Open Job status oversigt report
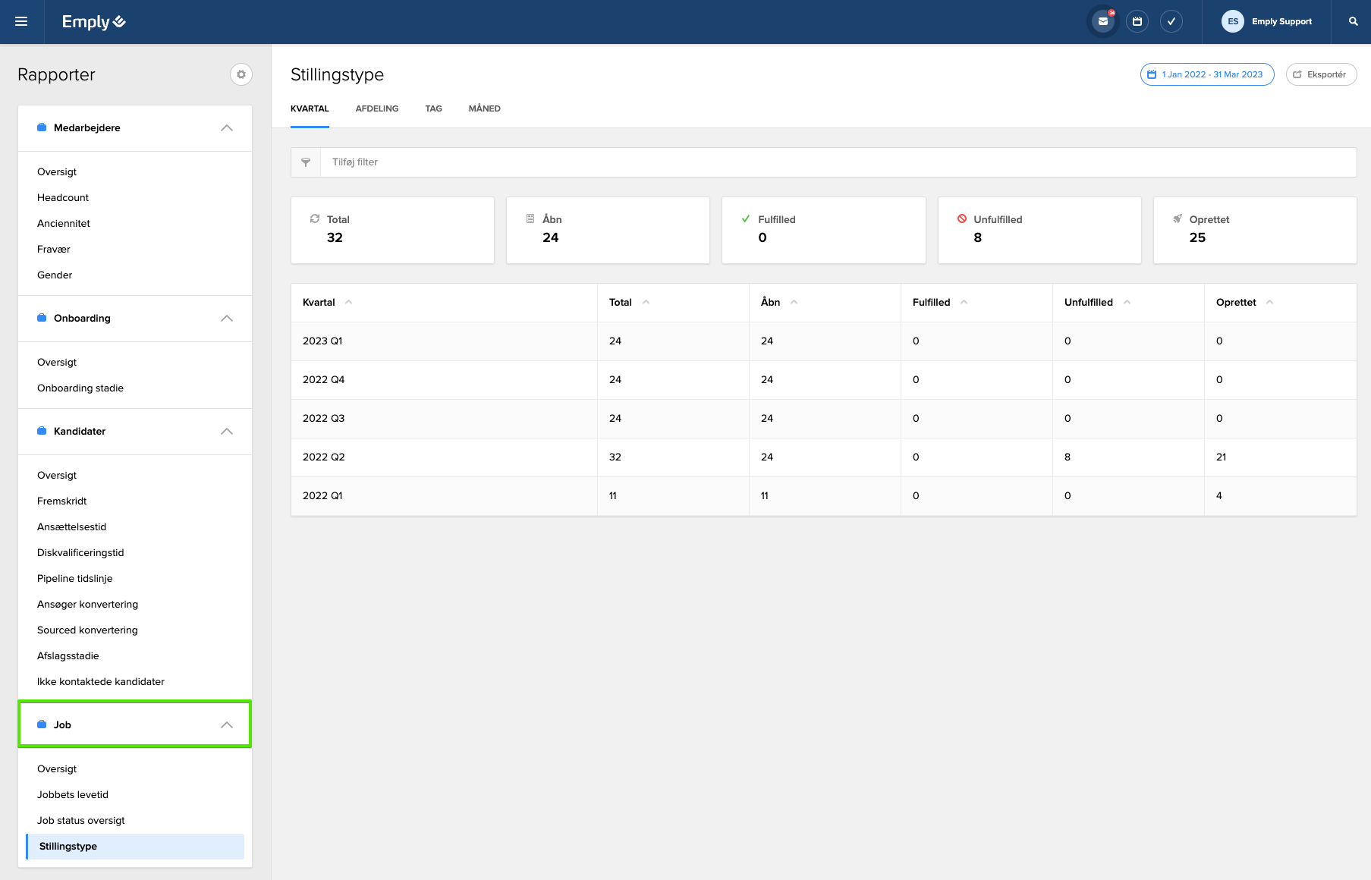 pos(81,821)
